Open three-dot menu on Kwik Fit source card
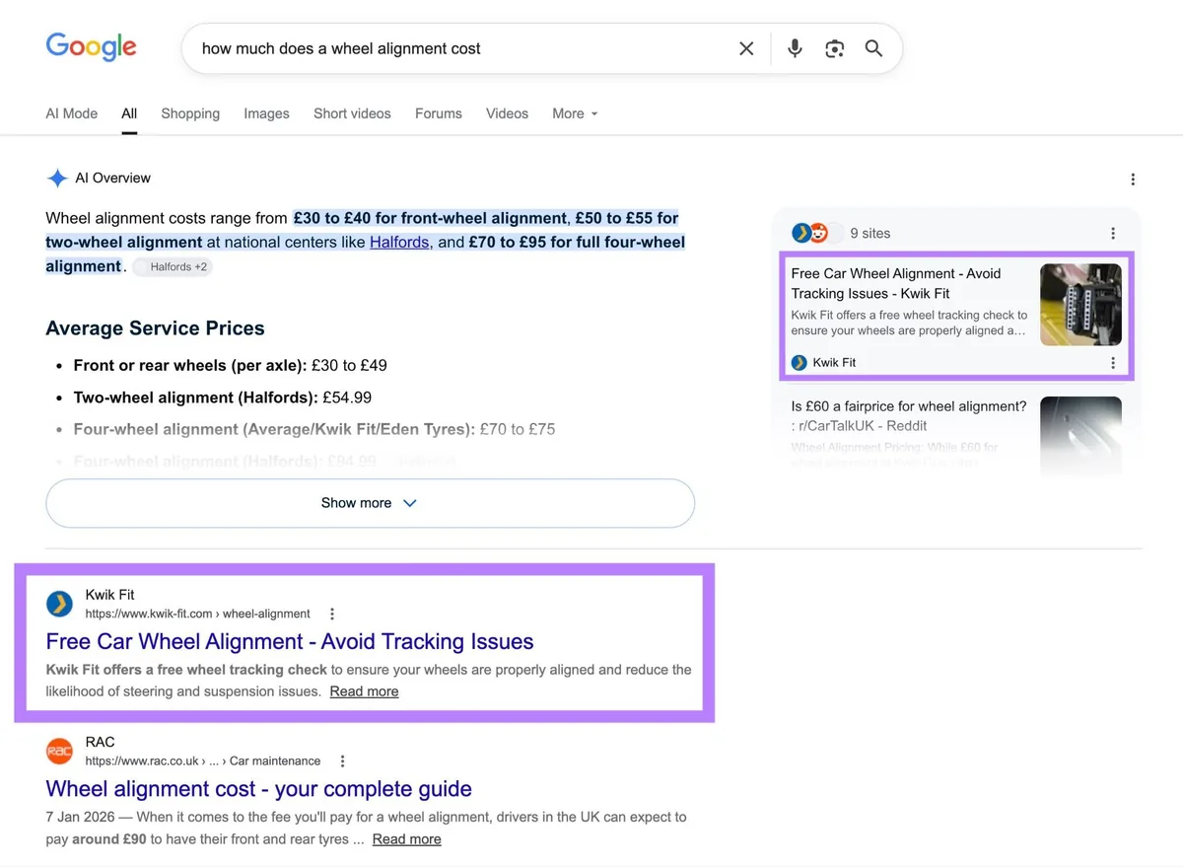This screenshot has width=1183, height=867. (1113, 363)
